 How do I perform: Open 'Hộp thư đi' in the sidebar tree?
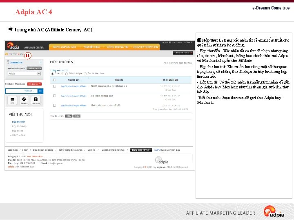pos(18,131)
